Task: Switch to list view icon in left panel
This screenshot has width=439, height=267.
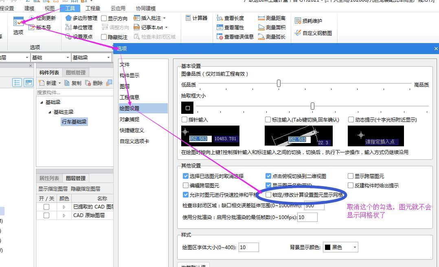Action: click(17, 82)
